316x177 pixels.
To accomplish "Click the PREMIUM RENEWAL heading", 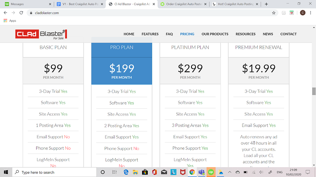I will tap(259, 47).
